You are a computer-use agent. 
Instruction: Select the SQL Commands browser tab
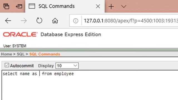click(x=65, y=6)
